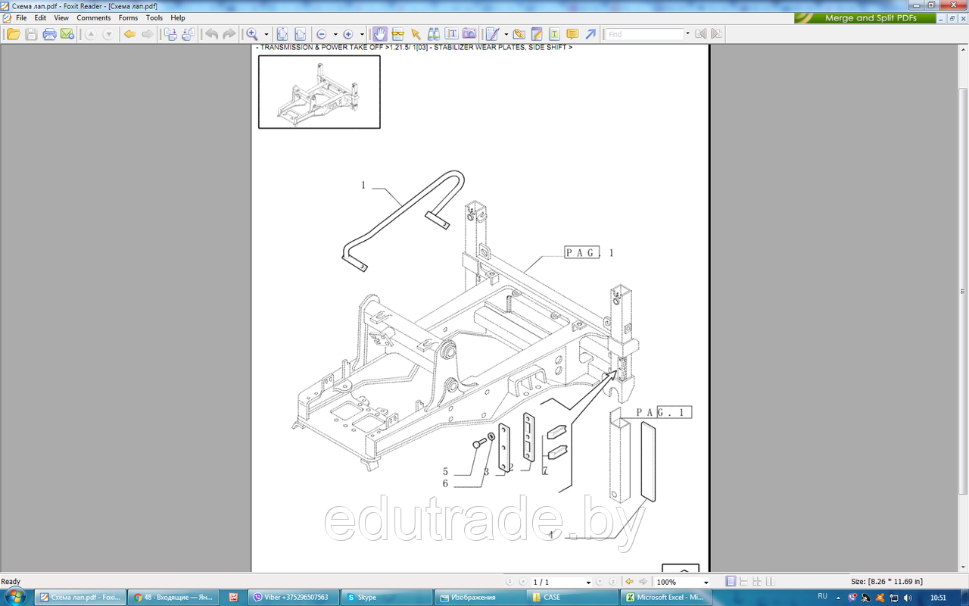Click inside the Find search field
Viewport: 969px width, 606px height.
tap(644, 34)
